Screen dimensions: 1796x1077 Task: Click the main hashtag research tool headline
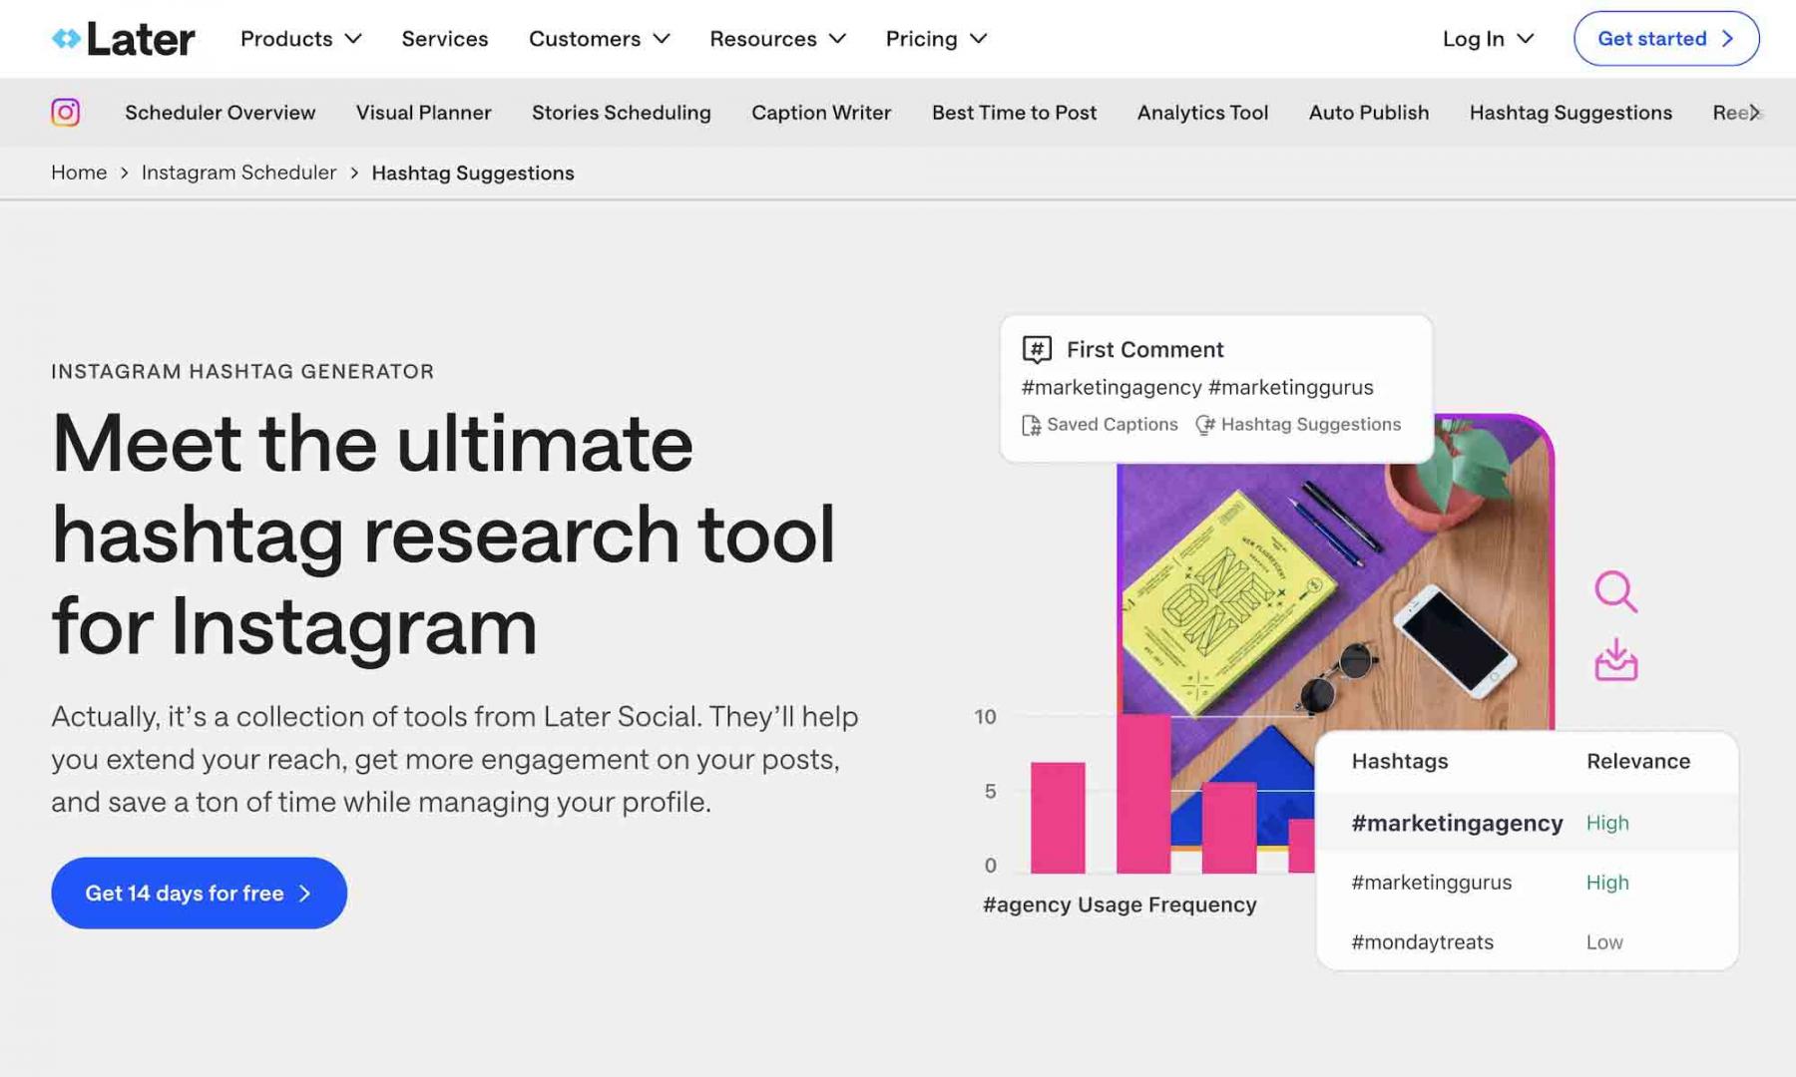point(443,535)
